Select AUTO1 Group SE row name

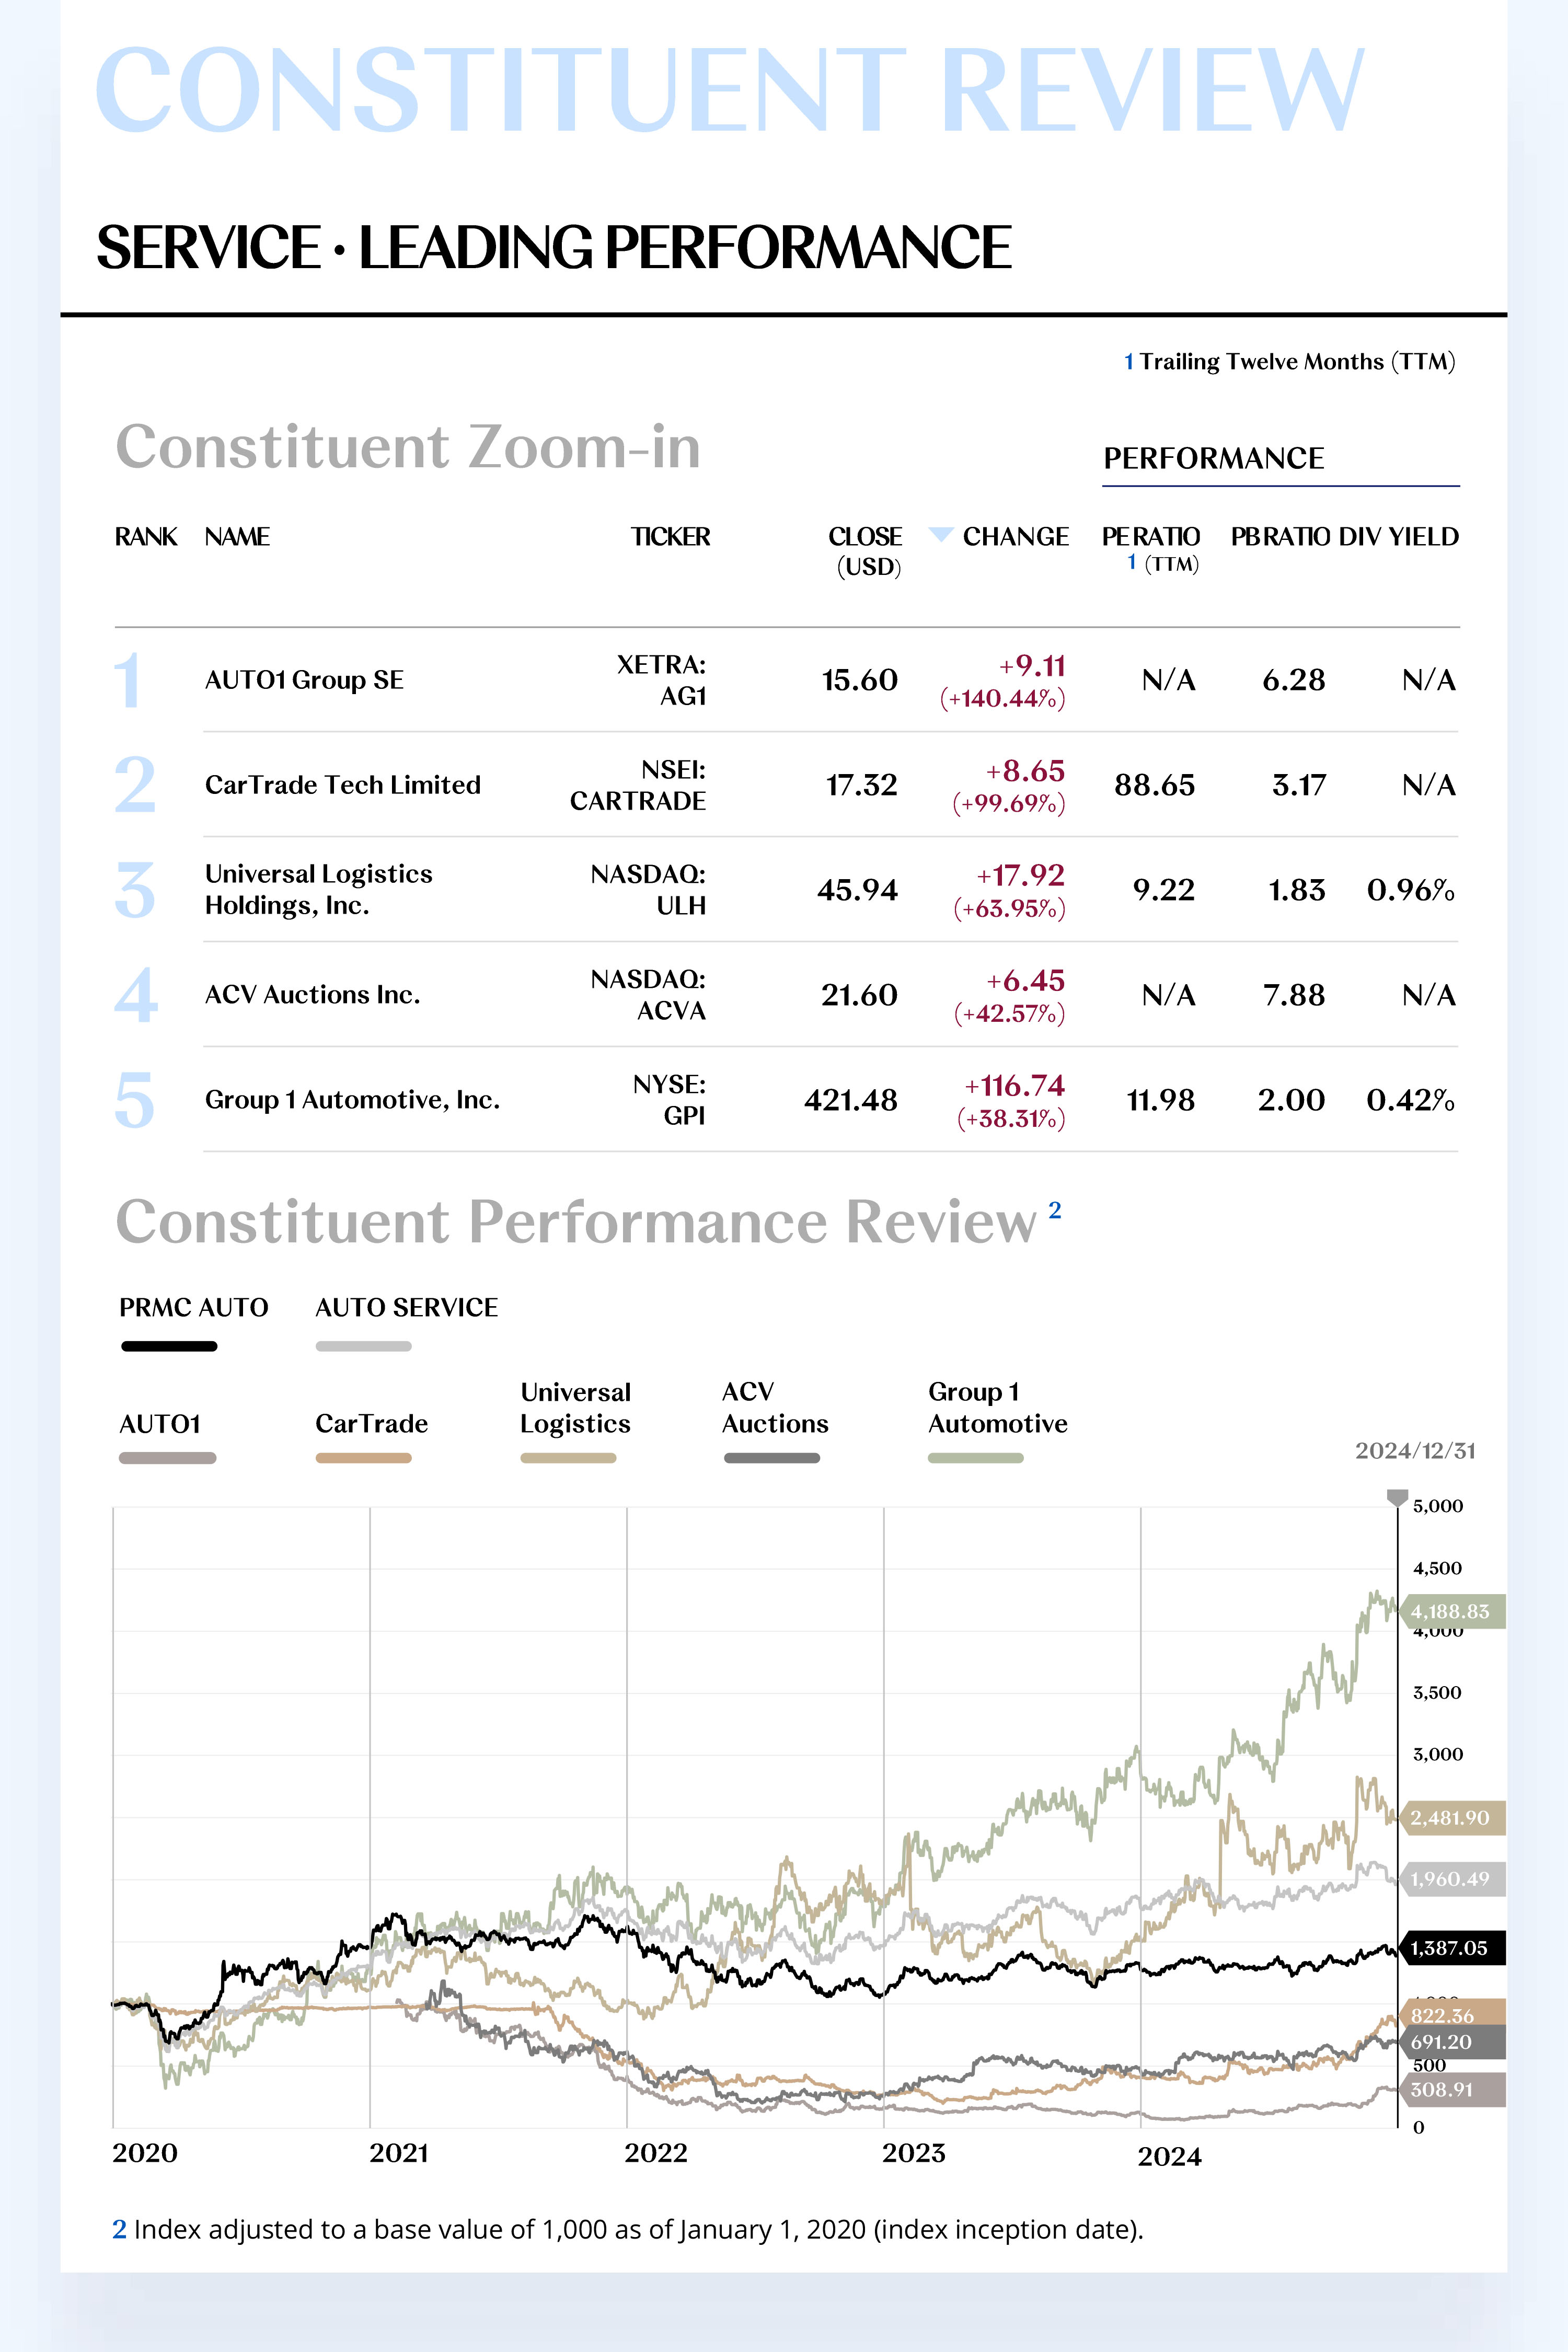point(304,681)
